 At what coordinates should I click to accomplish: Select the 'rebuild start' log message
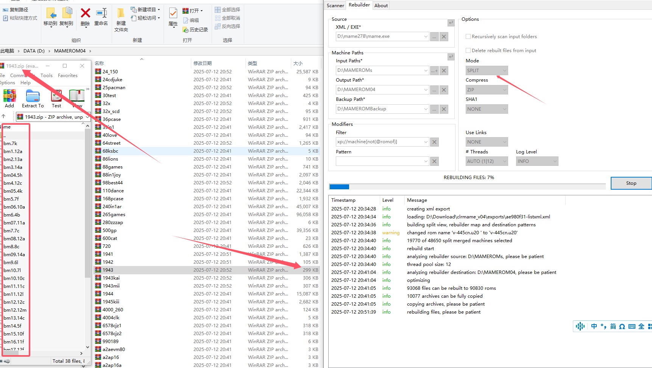[x=420, y=249]
